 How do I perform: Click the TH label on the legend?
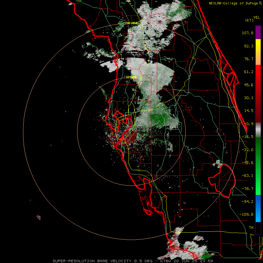[251, 227]
